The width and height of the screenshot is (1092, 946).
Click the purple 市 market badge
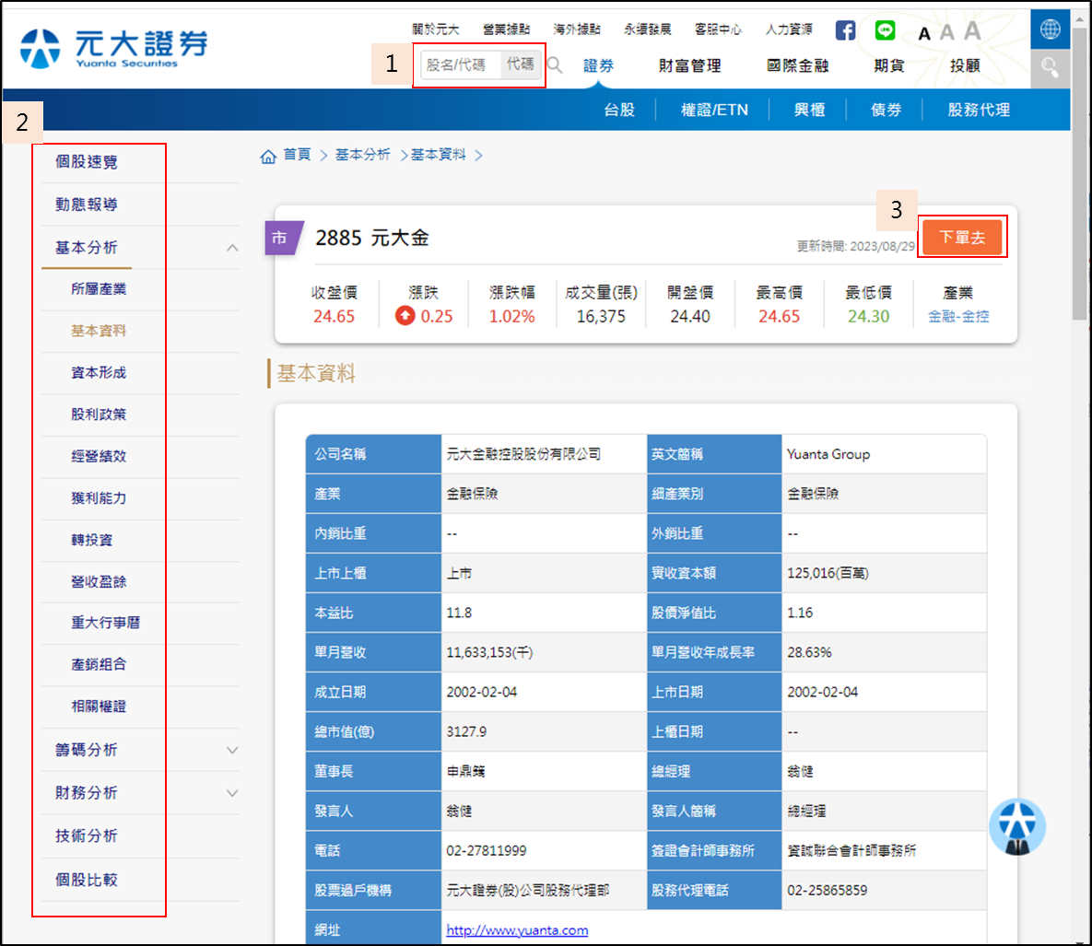284,238
